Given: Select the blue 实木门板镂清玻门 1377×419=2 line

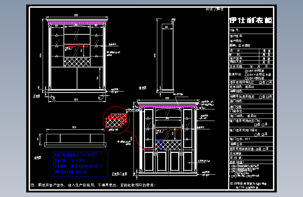Looking at the screenshot, I should 75,155.
